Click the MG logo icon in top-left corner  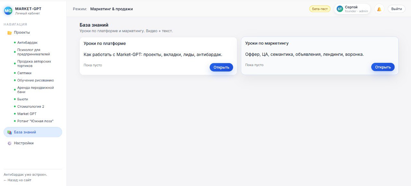pos(8,11)
